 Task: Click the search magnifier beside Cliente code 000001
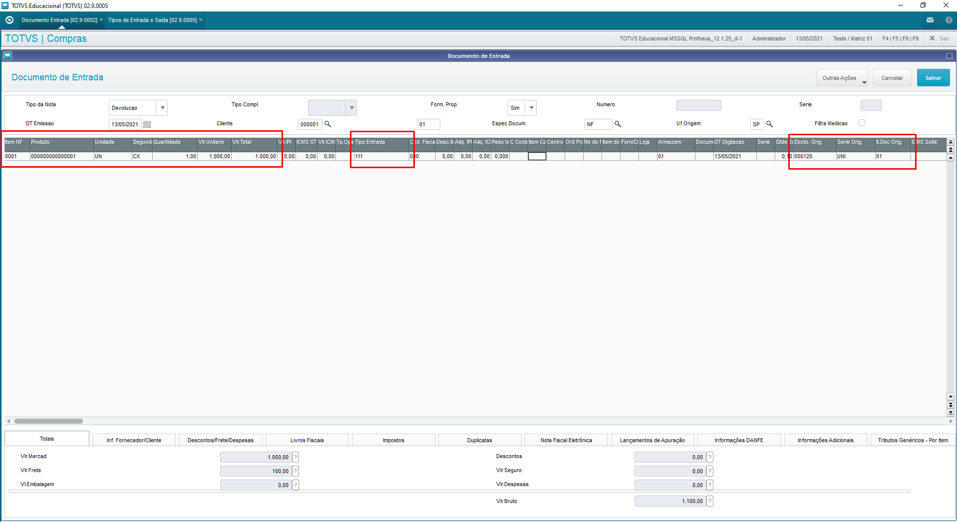click(x=328, y=124)
